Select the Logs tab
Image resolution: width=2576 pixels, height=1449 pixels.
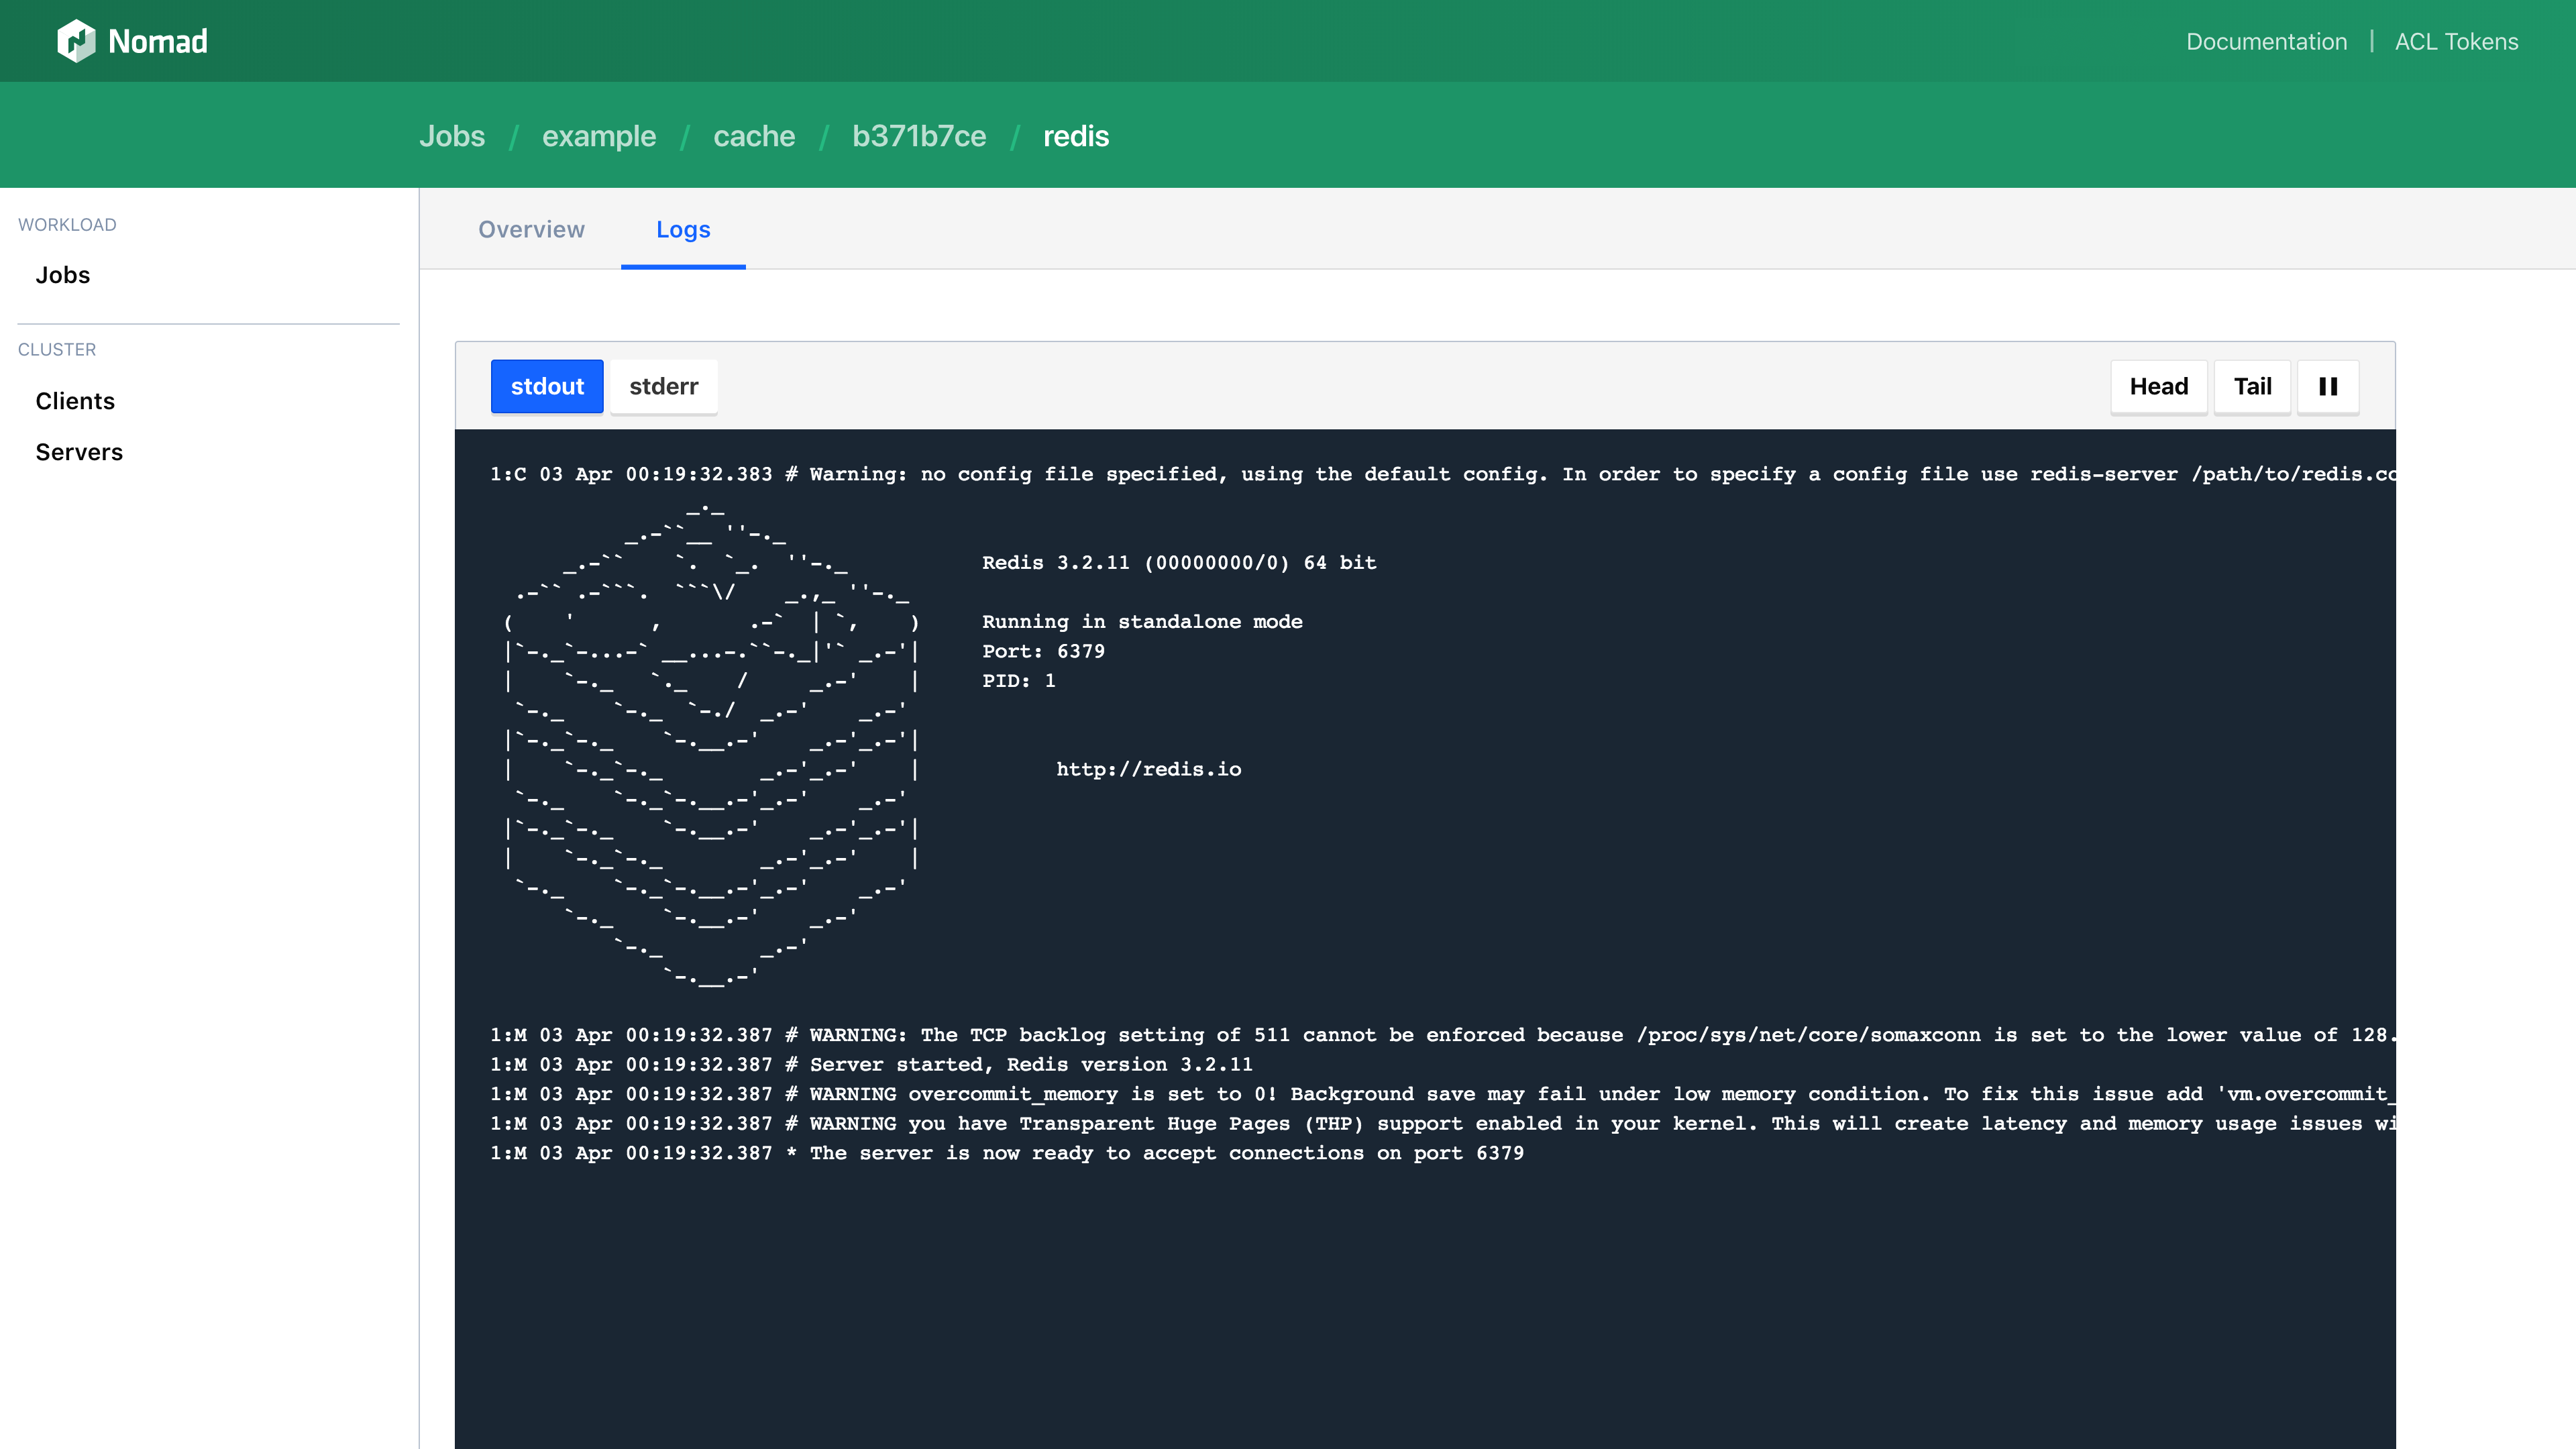pyautogui.click(x=683, y=229)
